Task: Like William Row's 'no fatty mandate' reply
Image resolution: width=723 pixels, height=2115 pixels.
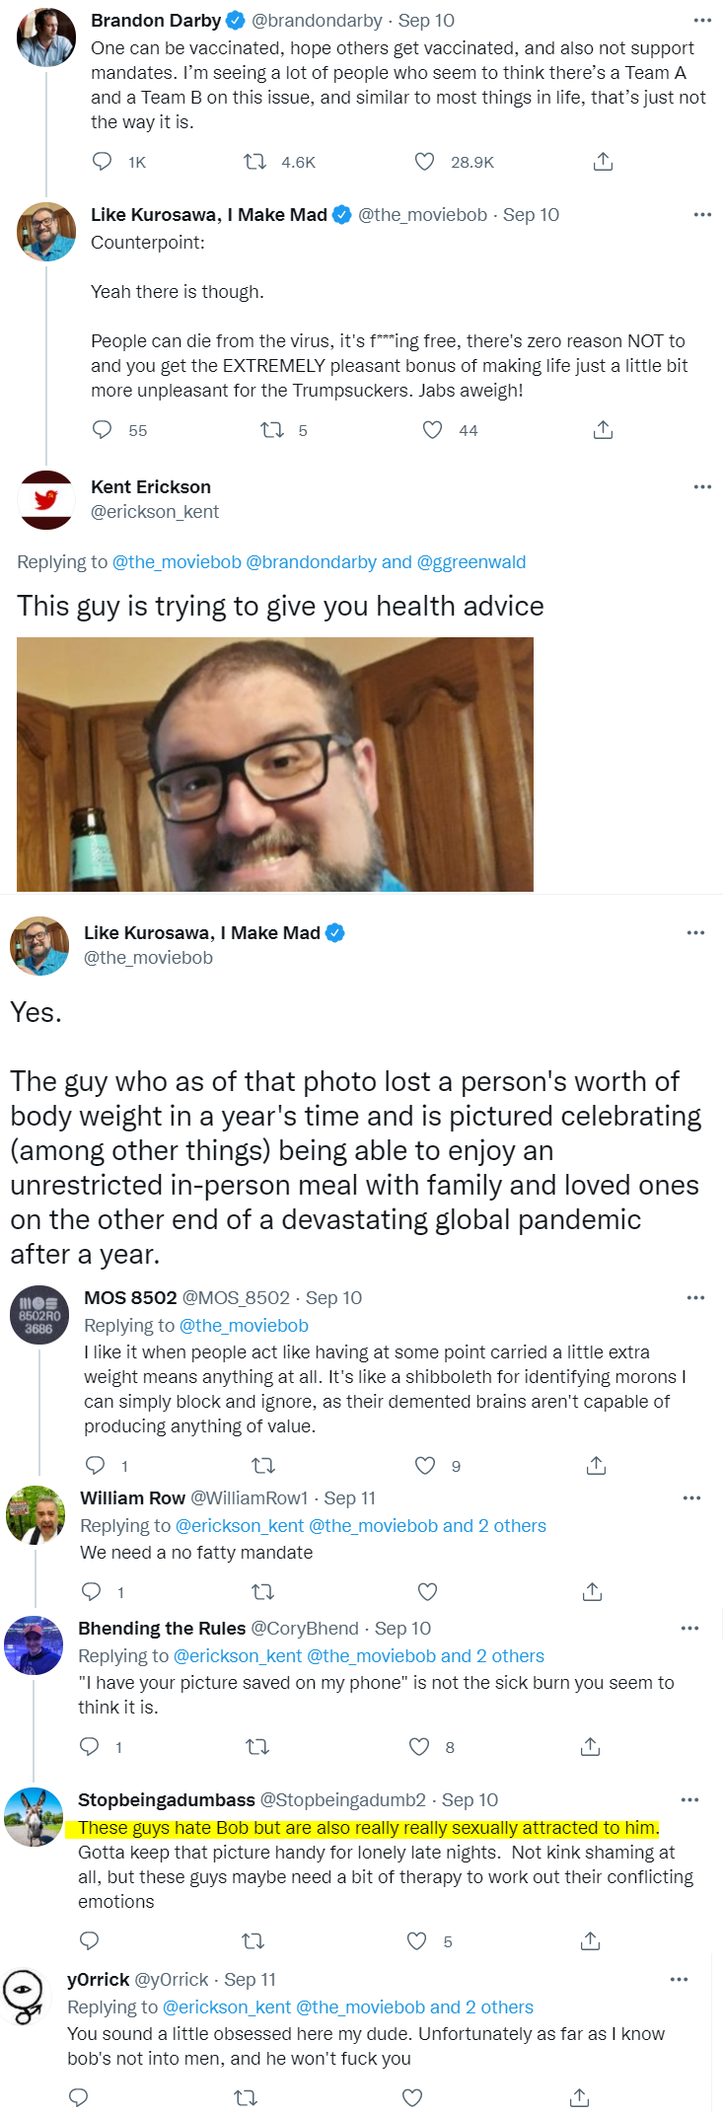Action: [427, 1591]
